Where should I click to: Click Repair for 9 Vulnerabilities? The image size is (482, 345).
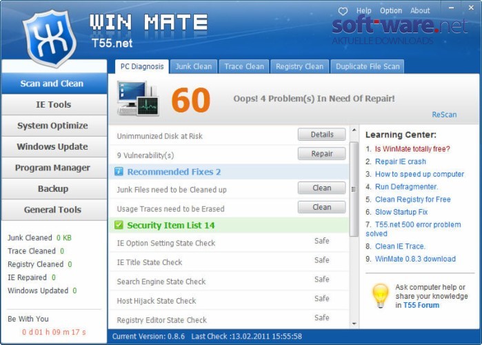click(x=321, y=153)
